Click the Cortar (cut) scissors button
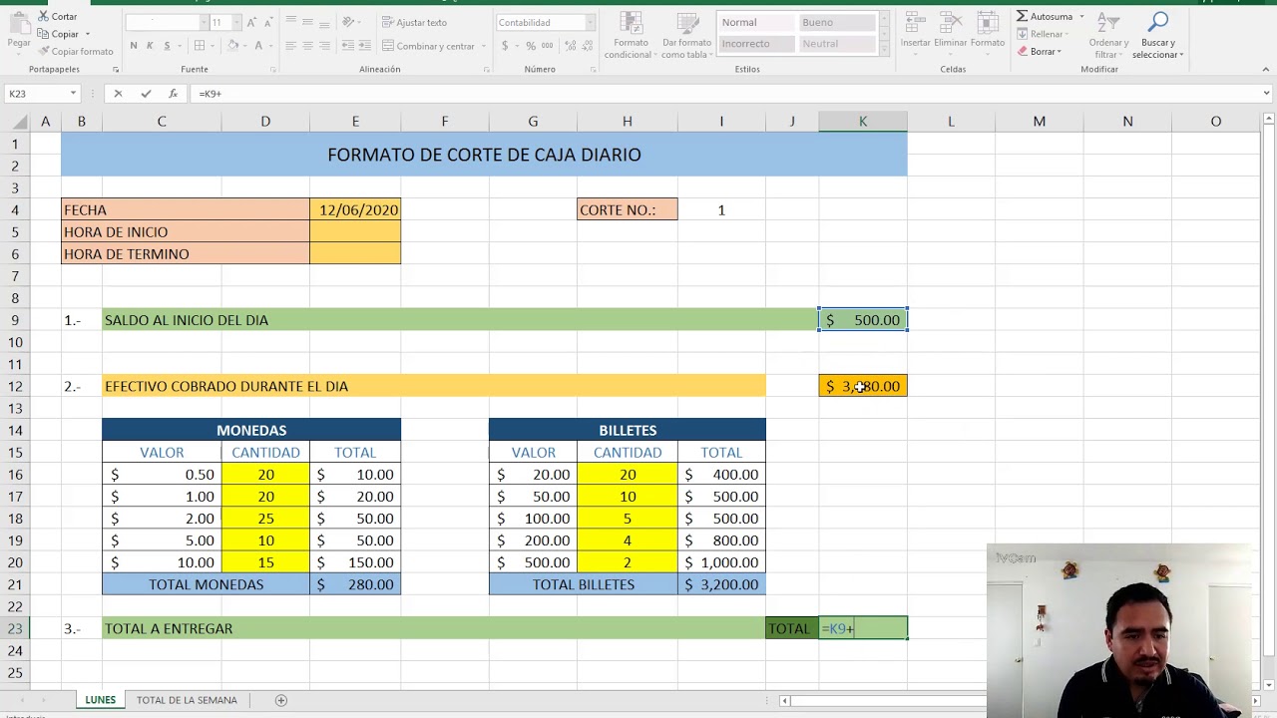This screenshot has height=718, width=1277. pos(57,17)
